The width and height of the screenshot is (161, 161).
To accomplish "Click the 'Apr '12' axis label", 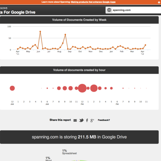I will pyautogui.click(x=142, y=53).
